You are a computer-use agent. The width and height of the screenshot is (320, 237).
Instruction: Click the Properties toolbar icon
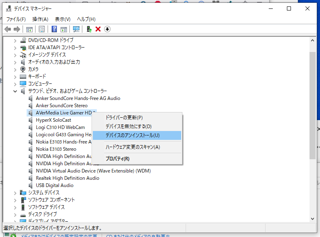[42, 29]
